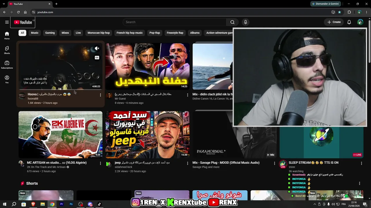
Task: Start voice search with the microphone
Action: coord(245,22)
